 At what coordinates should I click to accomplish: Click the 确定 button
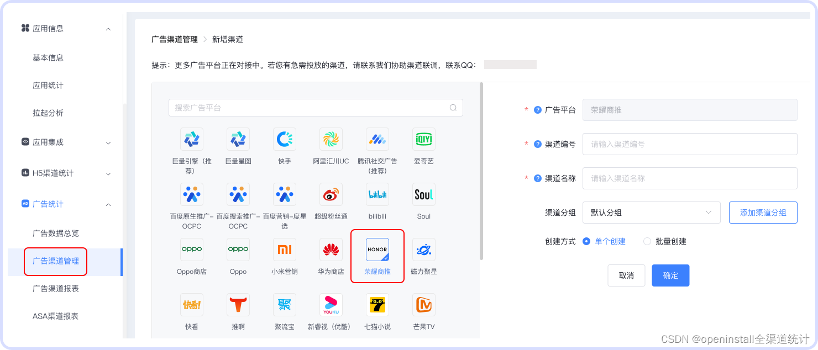click(670, 275)
